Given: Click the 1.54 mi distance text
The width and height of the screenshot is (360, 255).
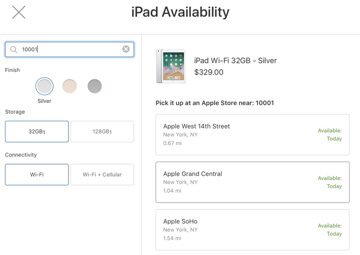Looking at the screenshot, I should (172, 238).
